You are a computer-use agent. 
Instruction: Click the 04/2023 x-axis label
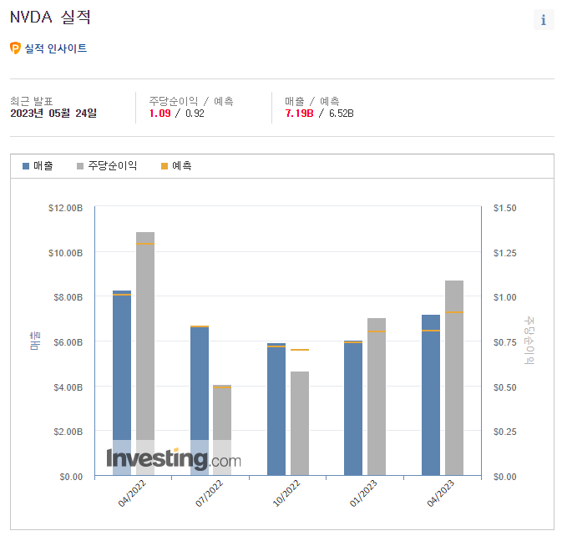(440, 493)
